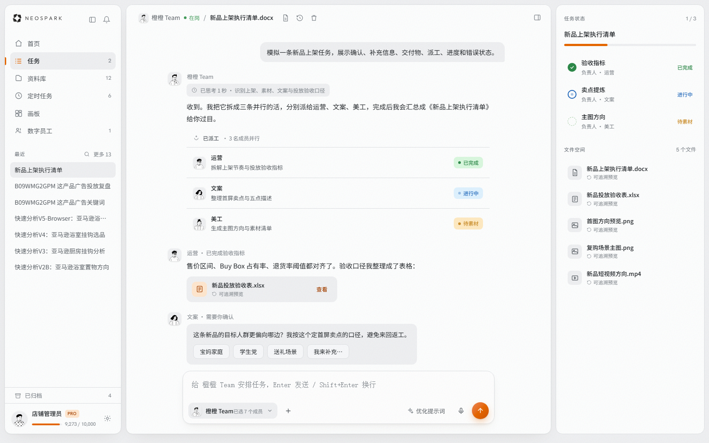
Task: Open document icon beside file name
Action: (x=285, y=18)
